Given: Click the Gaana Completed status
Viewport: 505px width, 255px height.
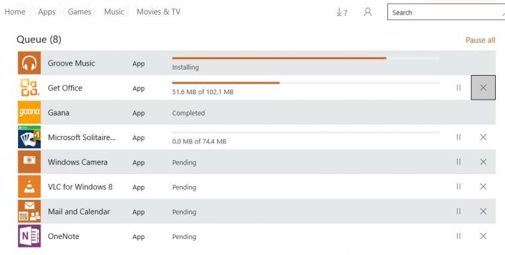Looking at the screenshot, I should tap(189, 113).
